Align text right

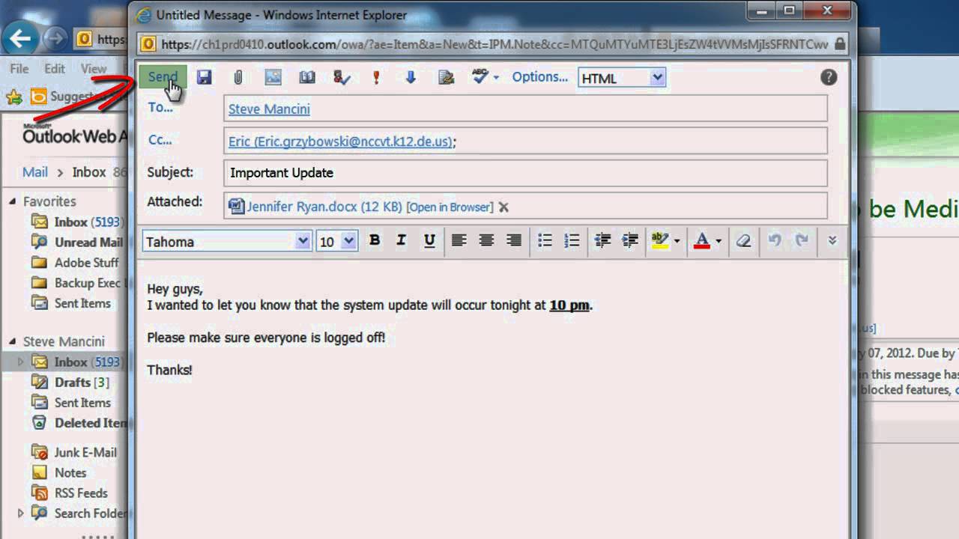(x=514, y=240)
